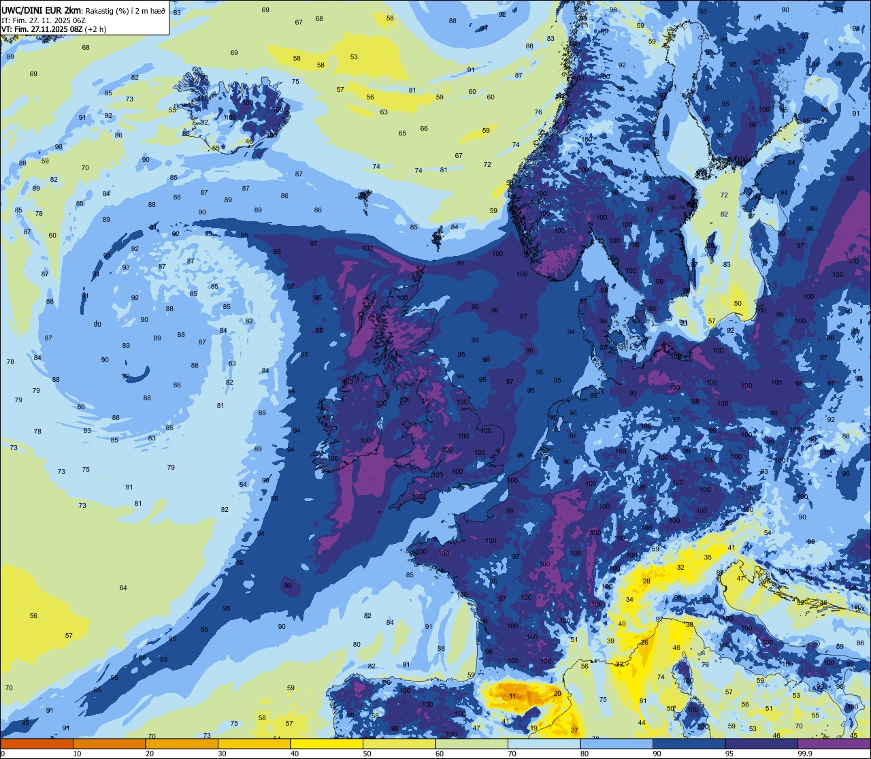Click the 'VT: Fim. 27.11.2025 08Z (+2 h)' line
This screenshot has width=871, height=759.
pyautogui.click(x=54, y=29)
